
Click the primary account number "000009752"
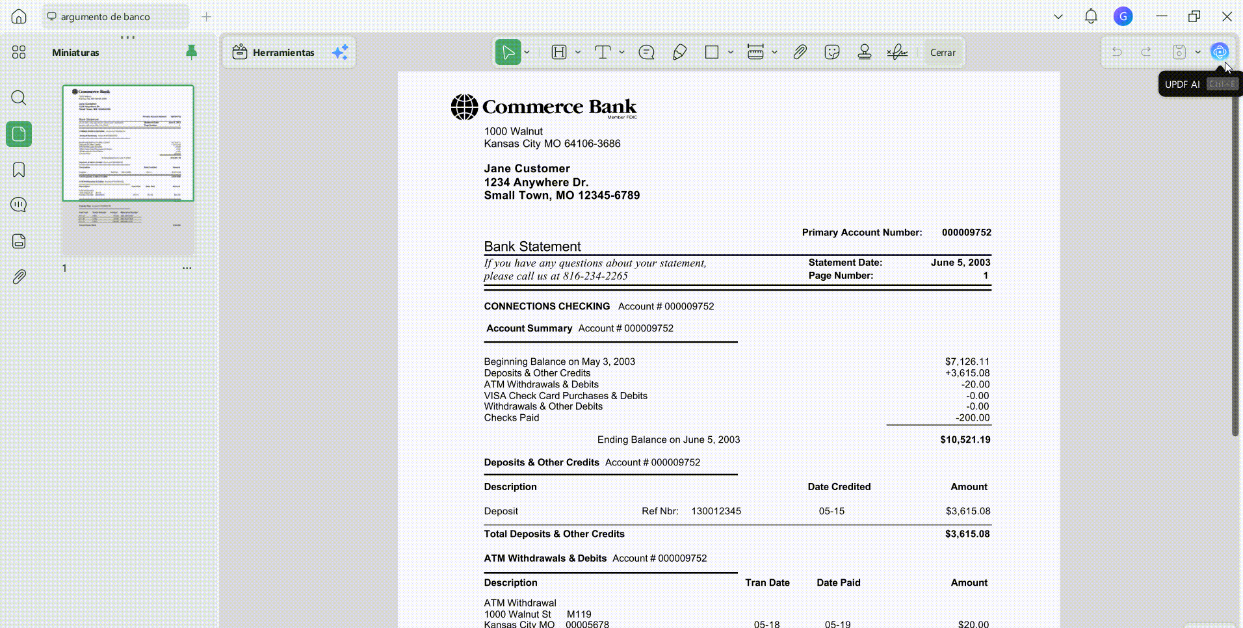coord(967,232)
